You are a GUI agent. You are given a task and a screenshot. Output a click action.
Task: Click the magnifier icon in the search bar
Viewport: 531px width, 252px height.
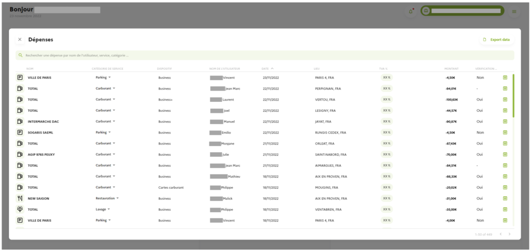(x=21, y=55)
